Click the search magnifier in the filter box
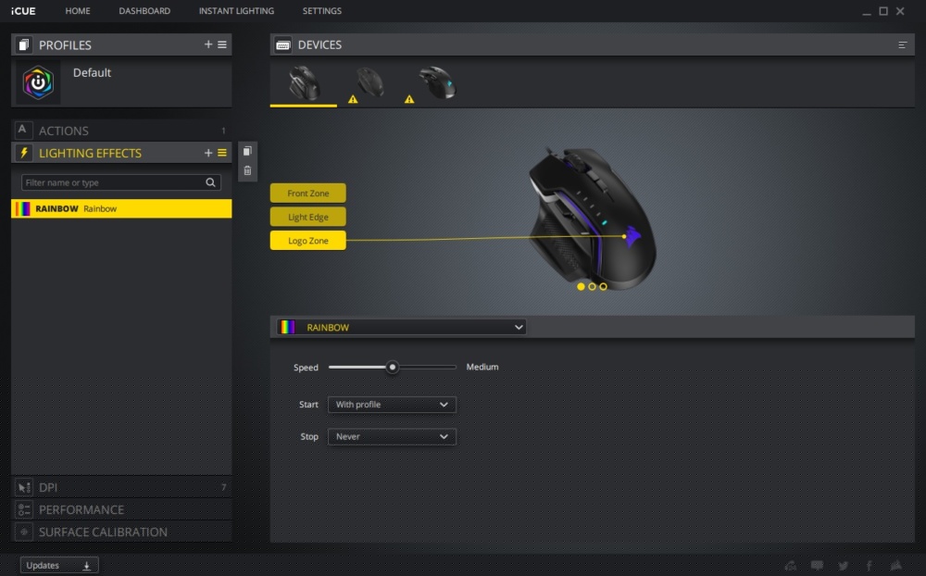This screenshot has width=926, height=576. point(210,182)
